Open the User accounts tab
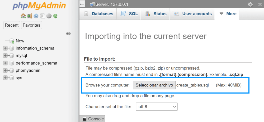264x122 pixels. pos(192,14)
